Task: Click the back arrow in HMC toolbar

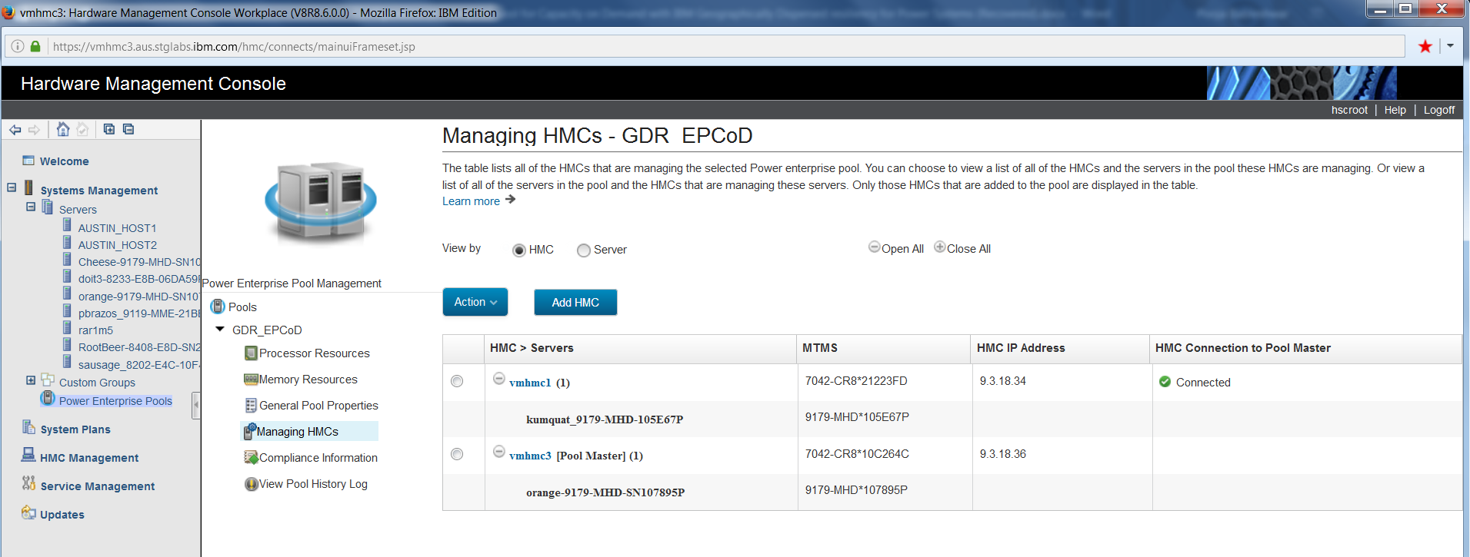Action: (x=15, y=130)
